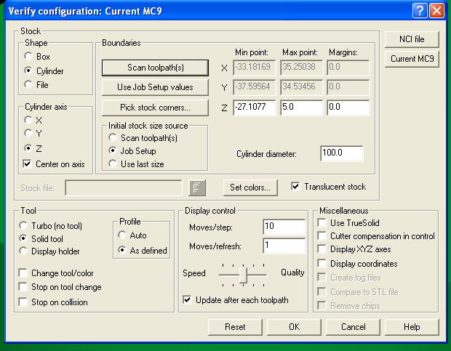Select Cylinder stock shape
The height and width of the screenshot is (351, 451).
click(x=28, y=70)
